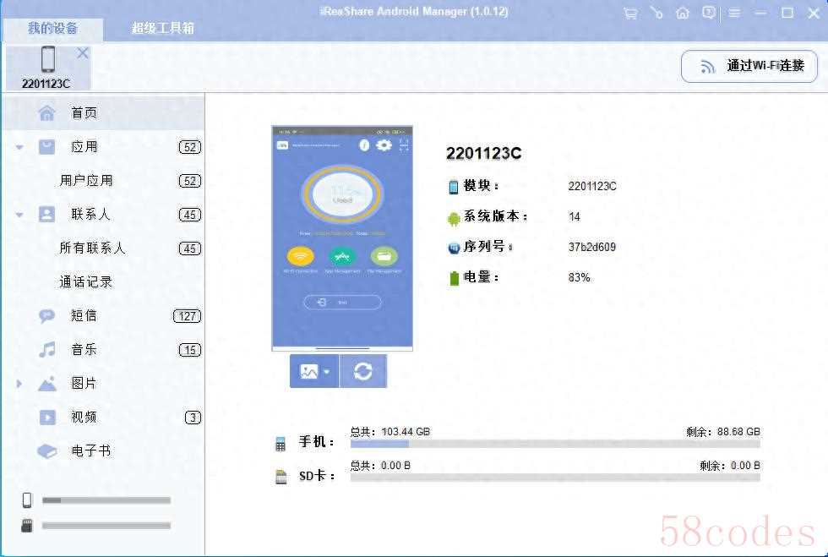Switch to the 我的设备 tab
The width and height of the screenshot is (828, 557).
coord(52,29)
